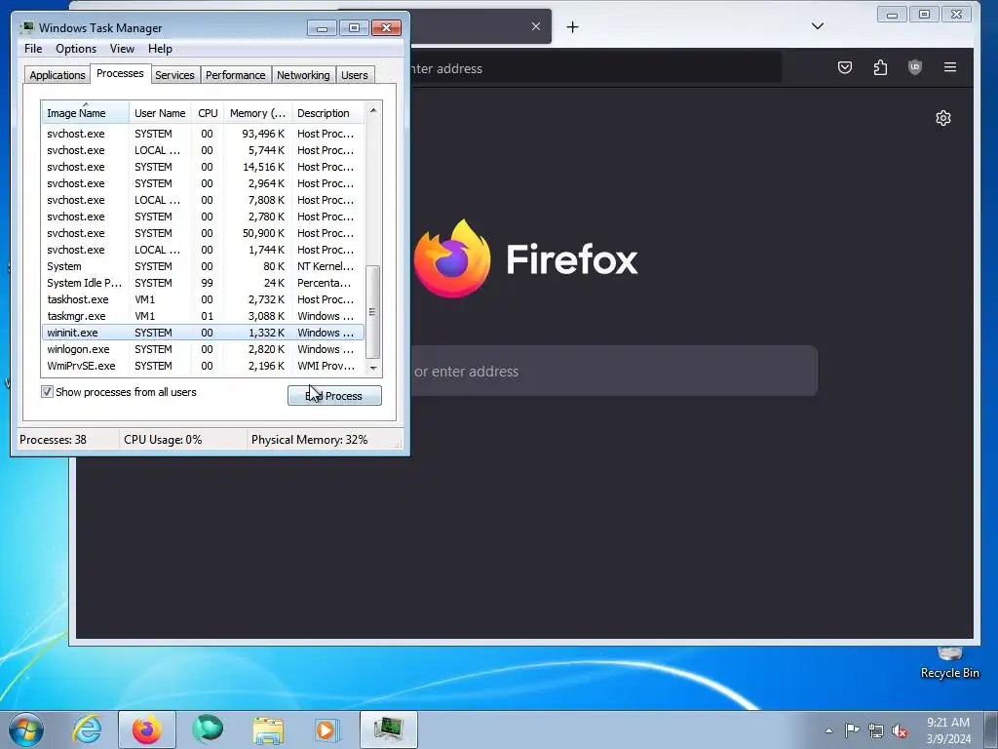Open the Options menu in Task Manager
Viewport: 998px width, 749px height.
coord(76,49)
